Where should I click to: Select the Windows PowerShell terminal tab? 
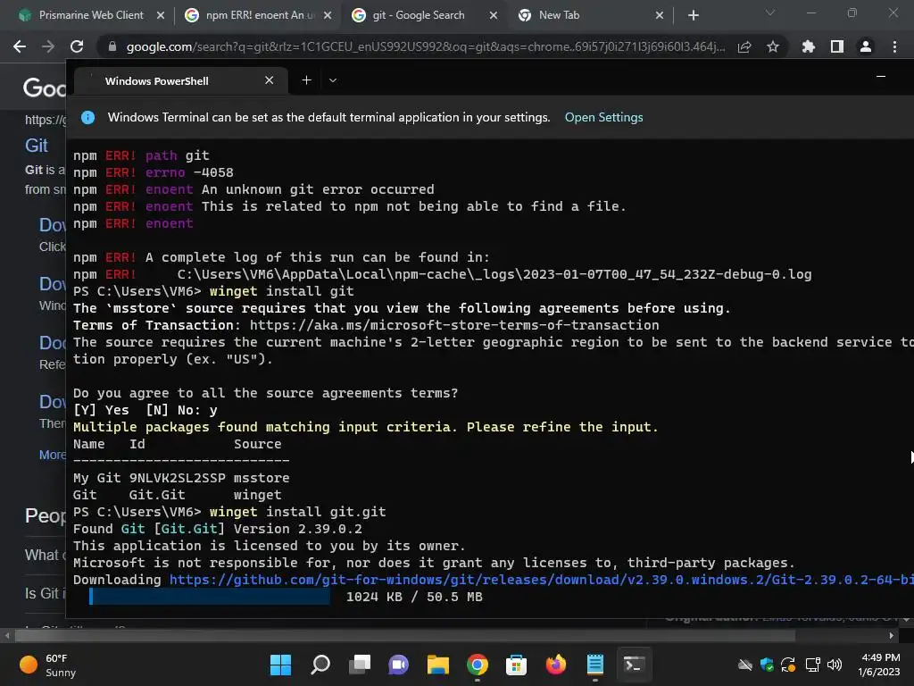click(x=182, y=80)
